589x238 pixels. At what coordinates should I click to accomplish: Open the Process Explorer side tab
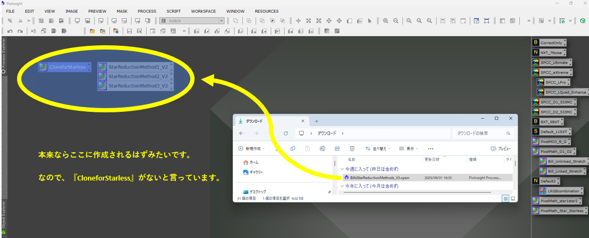point(4,55)
